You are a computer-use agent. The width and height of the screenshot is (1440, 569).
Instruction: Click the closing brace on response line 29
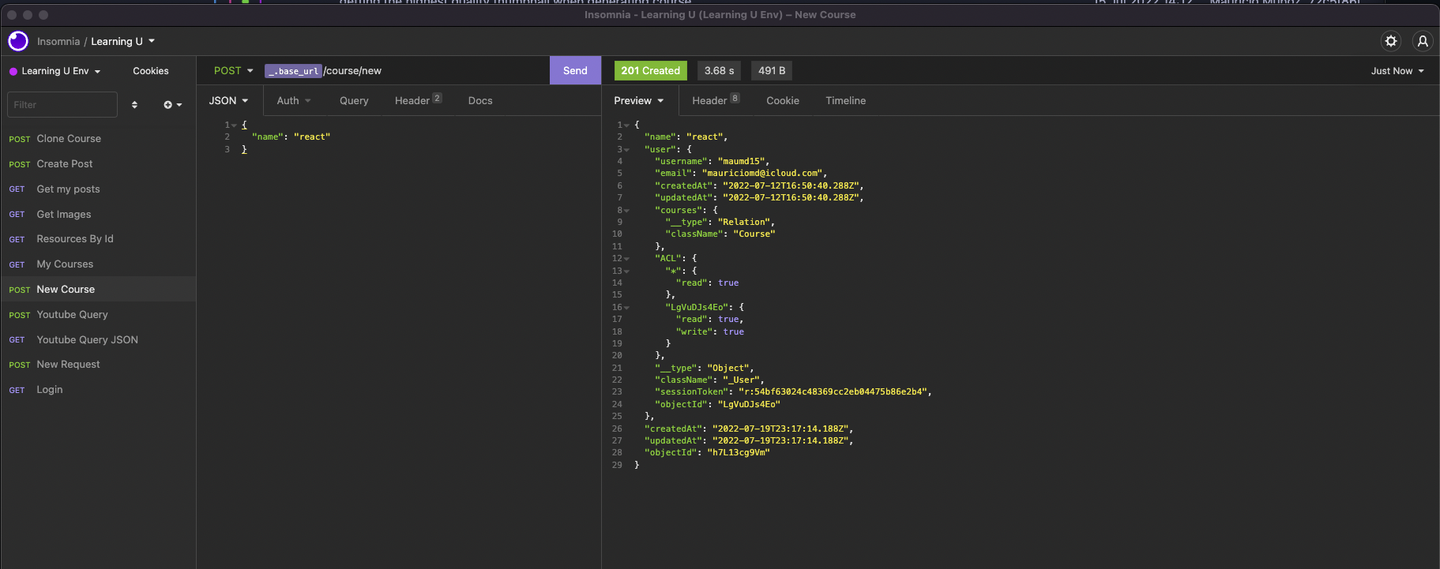coord(637,465)
